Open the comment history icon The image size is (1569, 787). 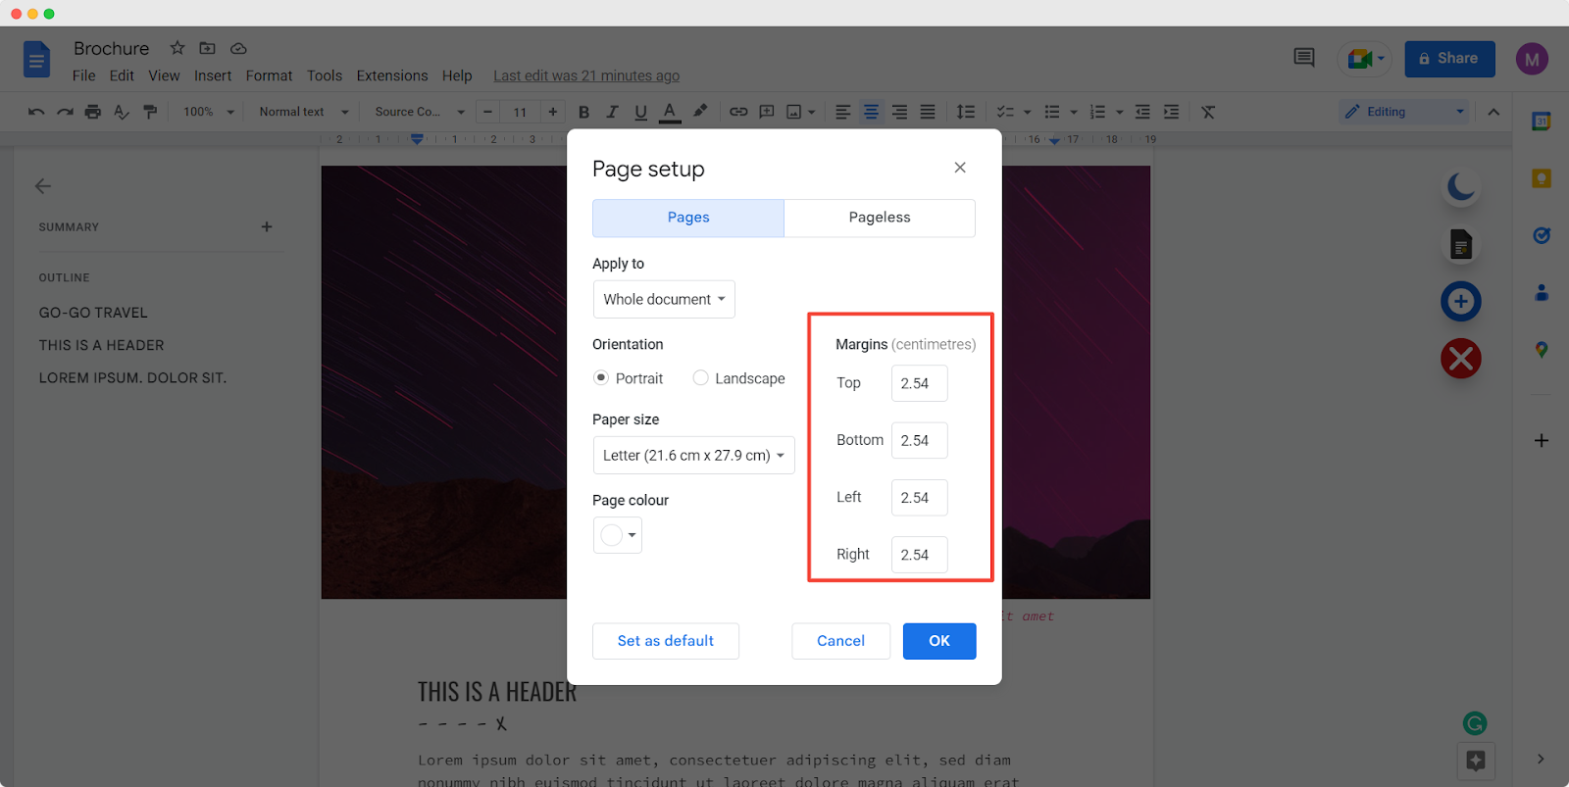tap(1303, 58)
